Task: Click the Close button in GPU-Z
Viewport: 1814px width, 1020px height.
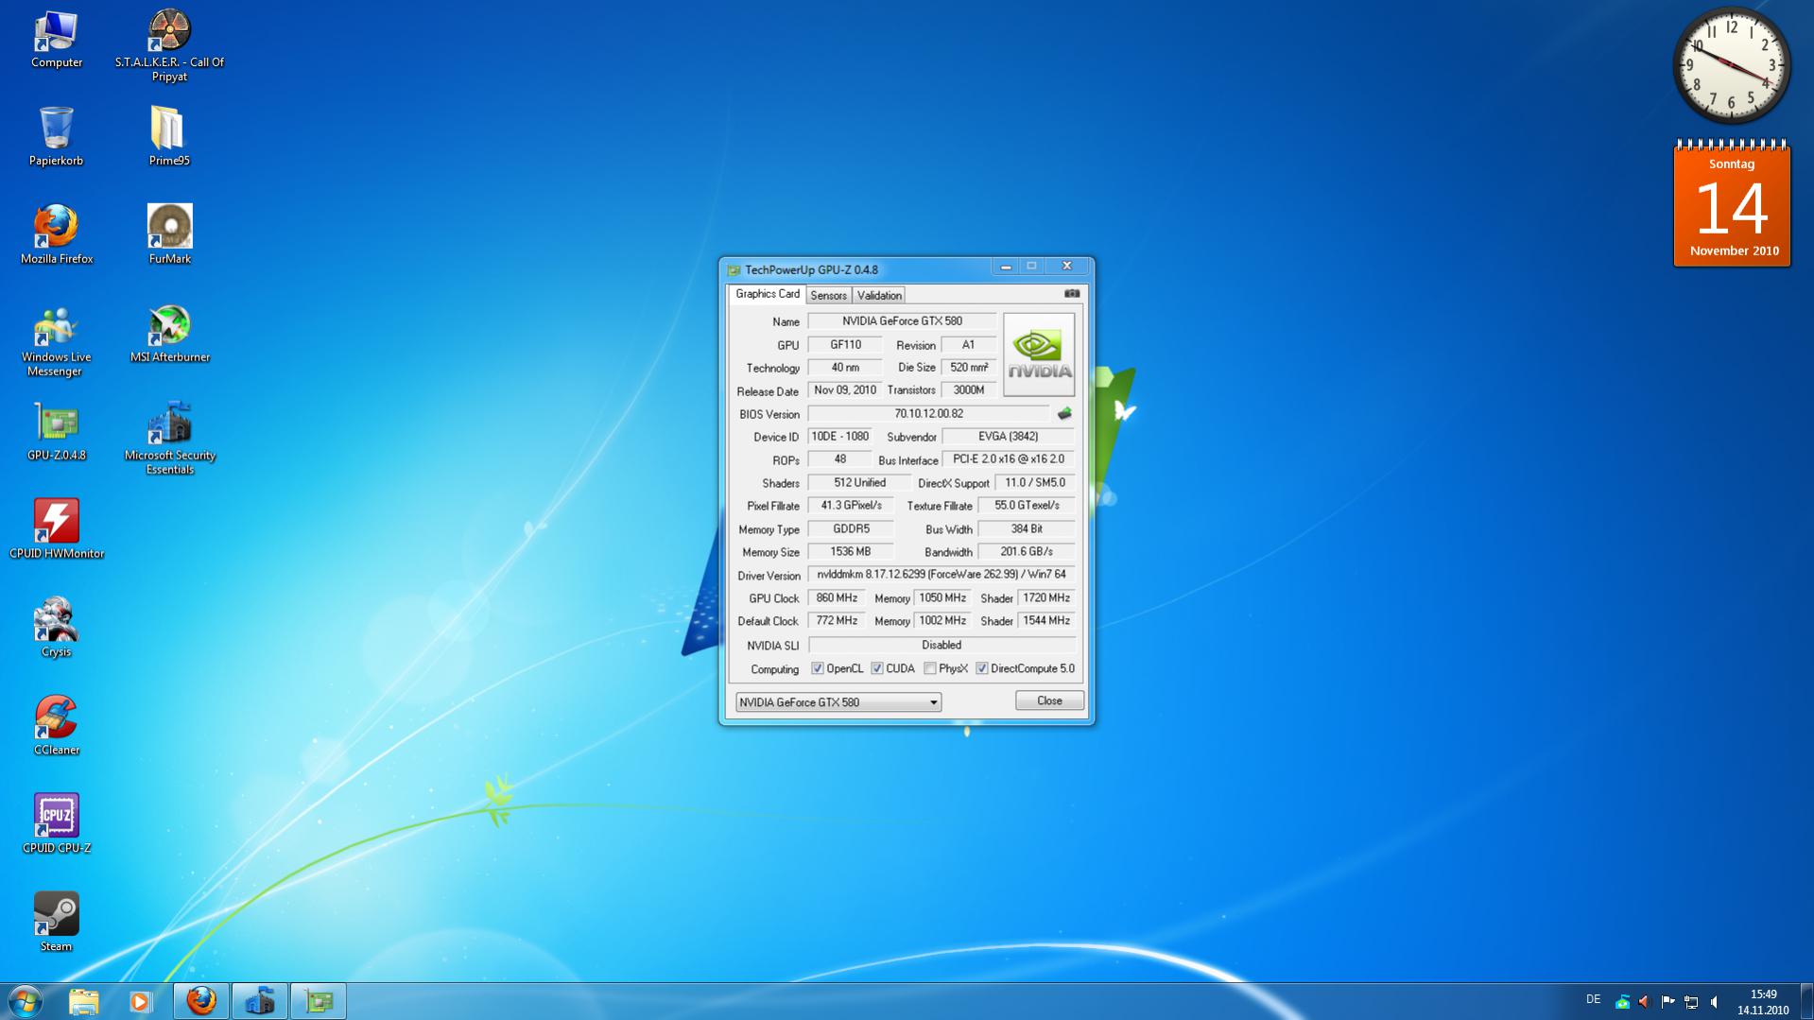Action: tap(1049, 701)
